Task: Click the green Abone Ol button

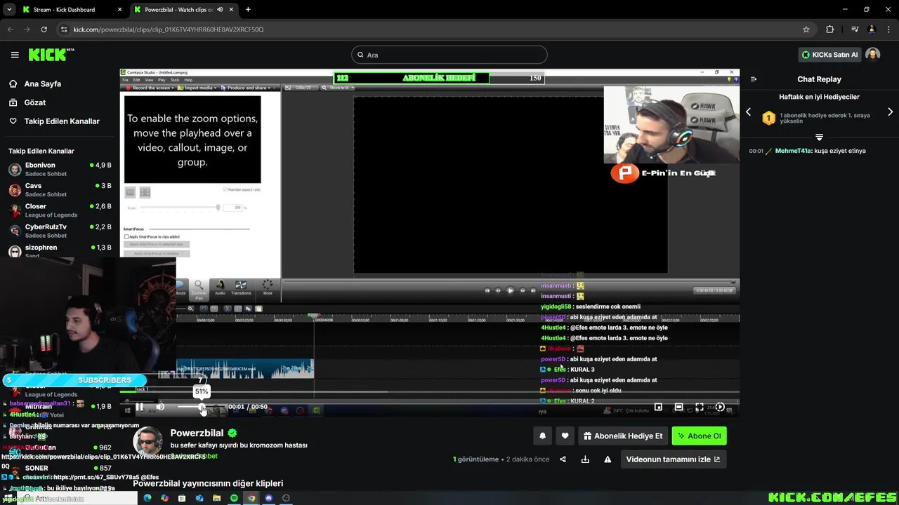Action: (x=699, y=436)
